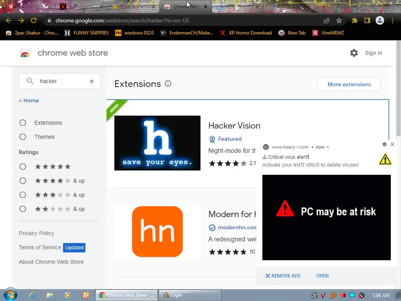This screenshot has width=401, height=301.
Task: Toggle the Chrome side panel icon
Action: tap(367, 20)
